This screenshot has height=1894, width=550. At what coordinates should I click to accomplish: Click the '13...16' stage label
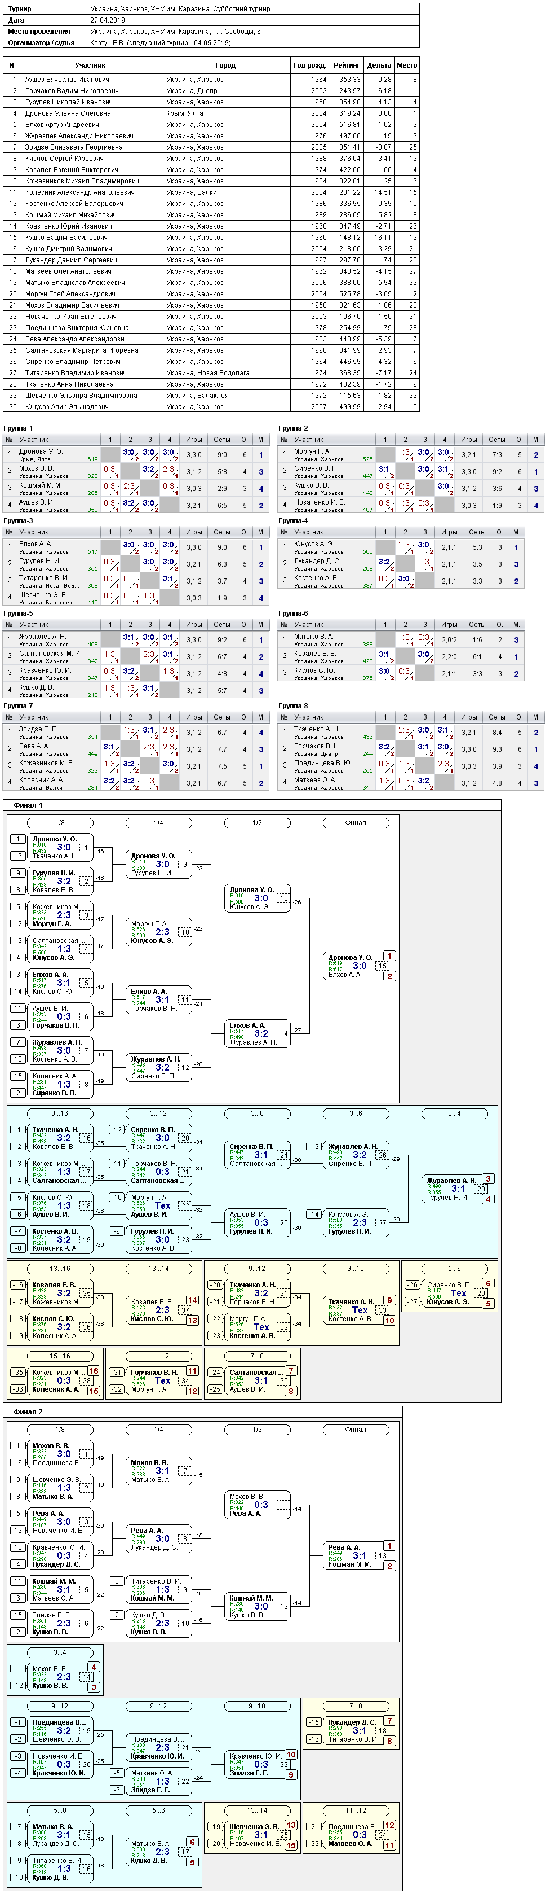tap(60, 1269)
